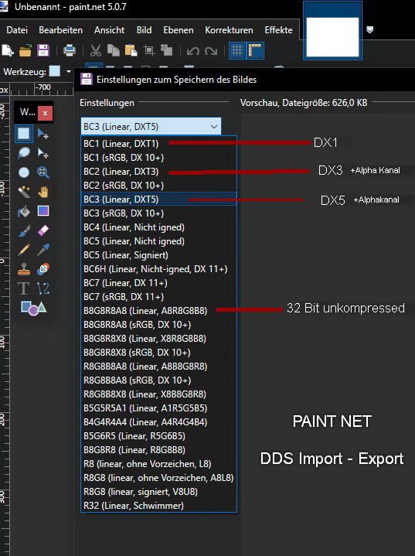
Task: Open the Ebenen menu
Action: [x=179, y=30]
